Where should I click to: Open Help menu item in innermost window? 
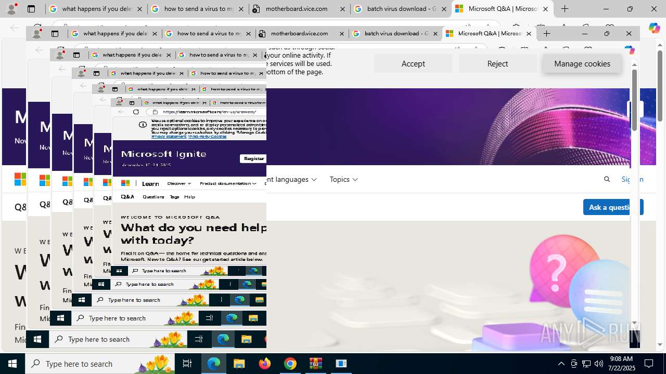pyautogui.click(x=189, y=197)
